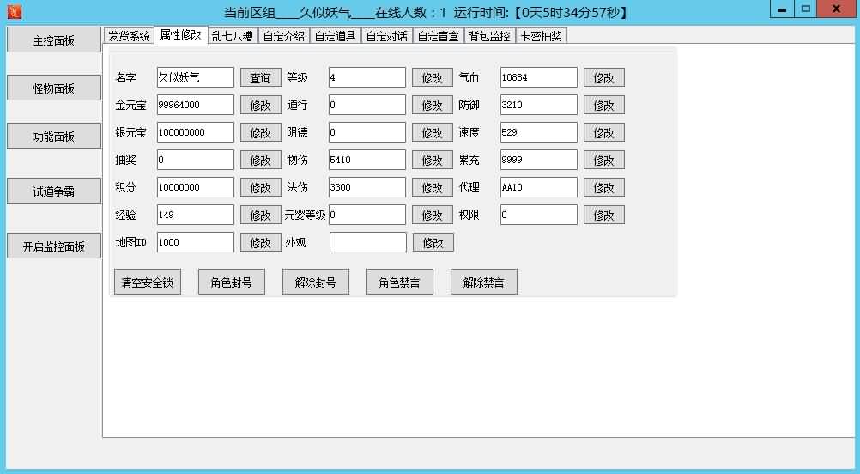Image resolution: width=860 pixels, height=474 pixels.
Task: Click 开启监控面板 button
Action: click(54, 246)
